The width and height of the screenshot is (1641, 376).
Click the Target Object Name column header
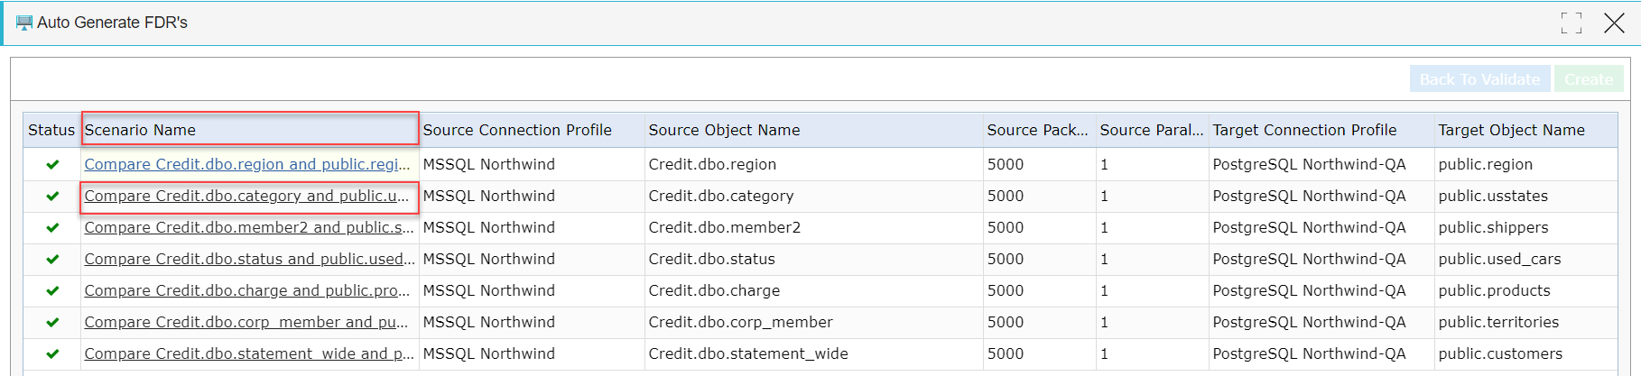(1525, 130)
